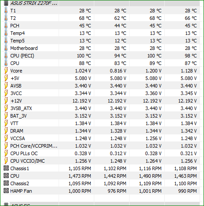Select the DRAM sensor label

(x=17, y=131)
